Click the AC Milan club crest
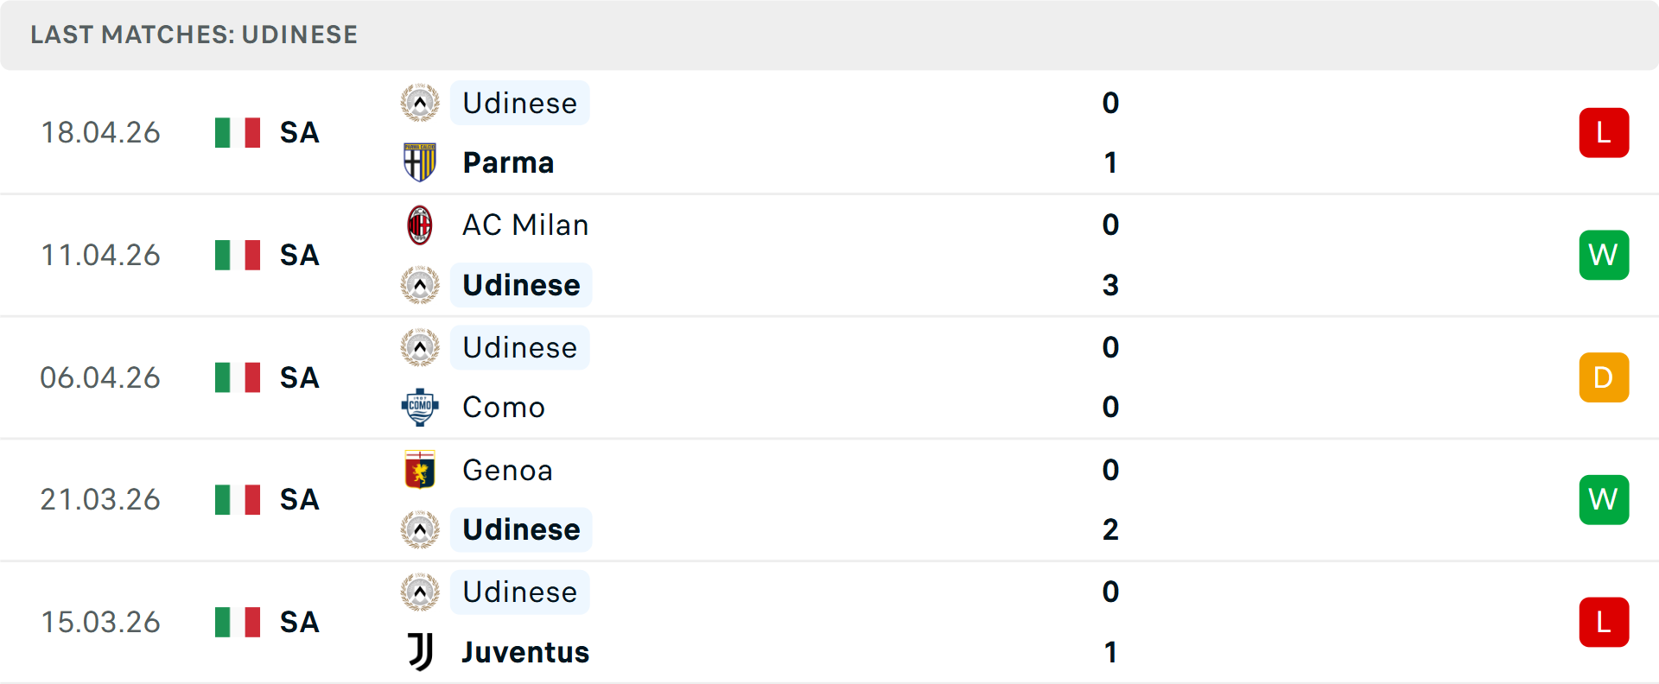The height and width of the screenshot is (684, 1659). [x=420, y=225]
